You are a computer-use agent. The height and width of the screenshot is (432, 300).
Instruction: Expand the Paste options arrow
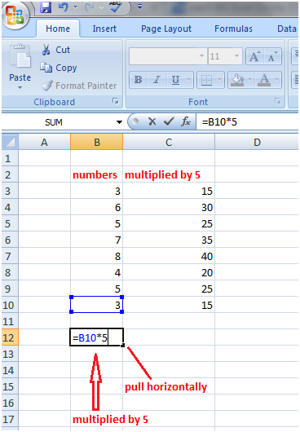(x=20, y=87)
